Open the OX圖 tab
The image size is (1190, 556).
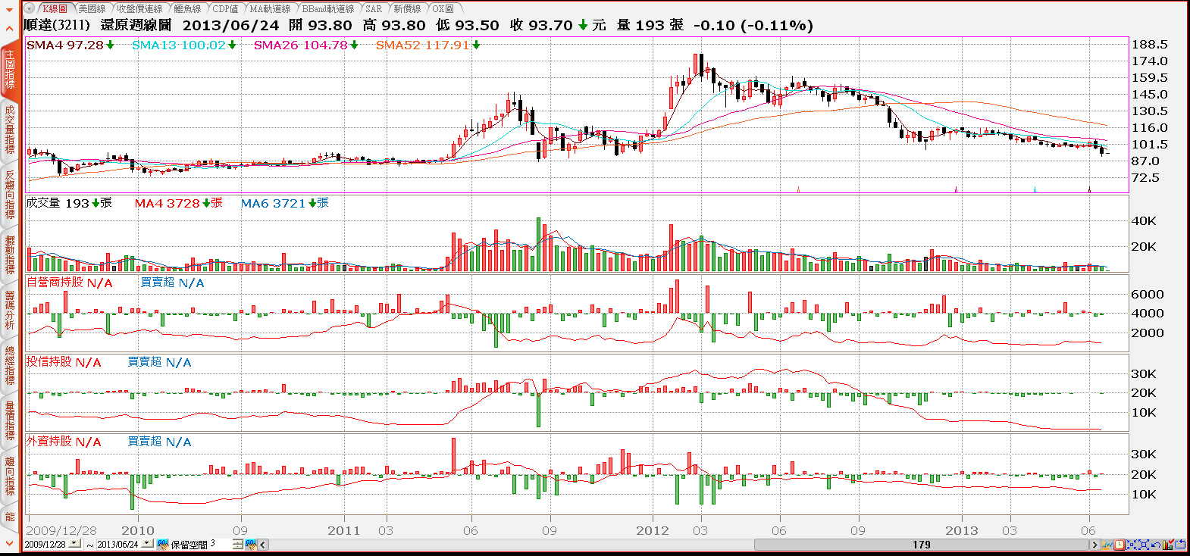[x=443, y=8]
